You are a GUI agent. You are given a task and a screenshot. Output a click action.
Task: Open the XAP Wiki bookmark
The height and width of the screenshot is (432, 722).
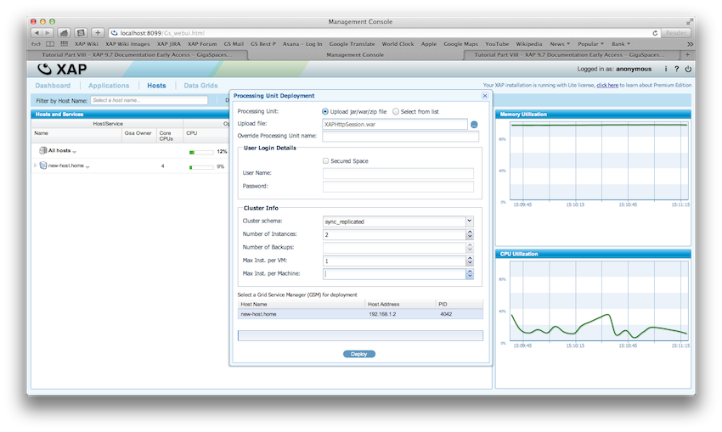point(87,44)
